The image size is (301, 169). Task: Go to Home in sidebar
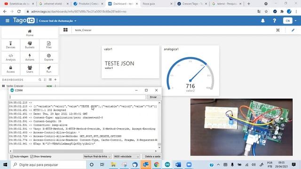tap(30, 33)
